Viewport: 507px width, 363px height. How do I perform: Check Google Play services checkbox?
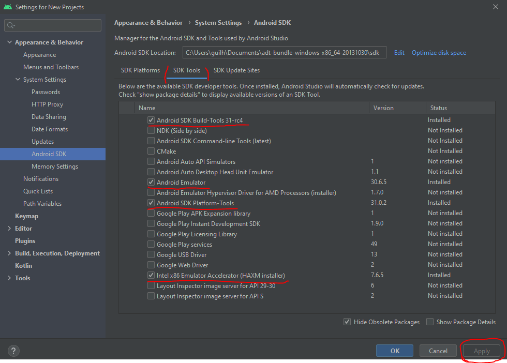pyautogui.click(x=151, y=245)
